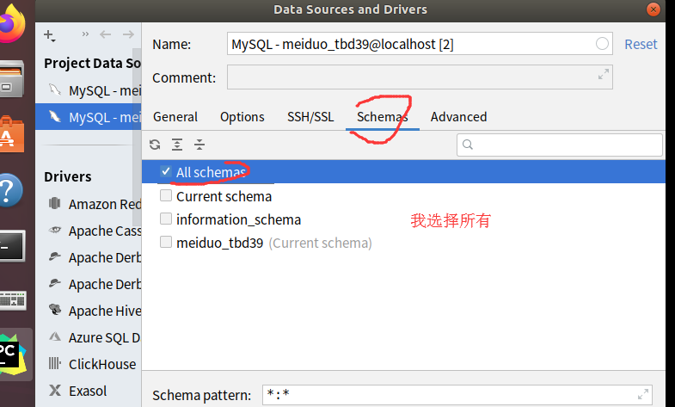
Task: Open the SSH/SSL tab
Action: (310, 117)
